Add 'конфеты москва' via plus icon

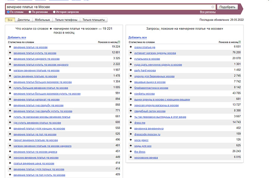coord(131,93)
